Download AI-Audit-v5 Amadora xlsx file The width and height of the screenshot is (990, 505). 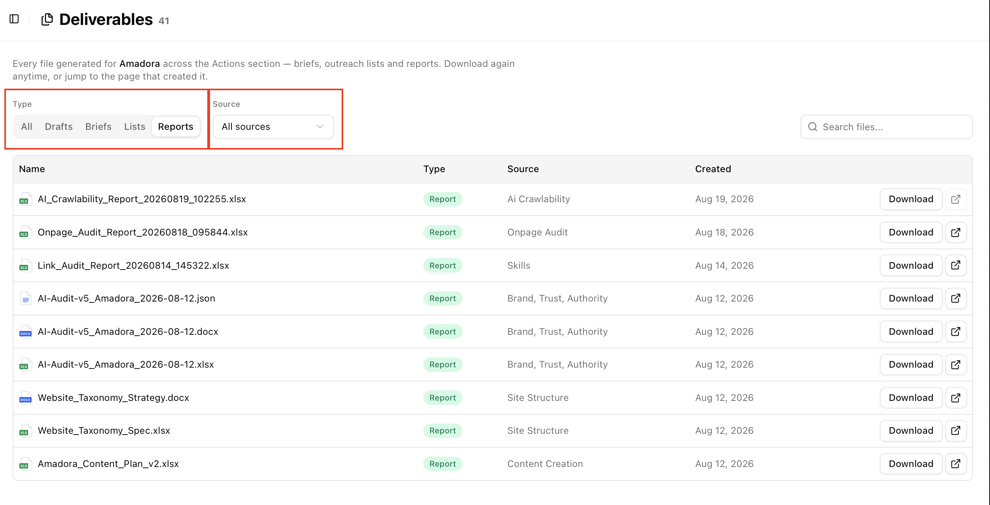click(x=911, y=365)
